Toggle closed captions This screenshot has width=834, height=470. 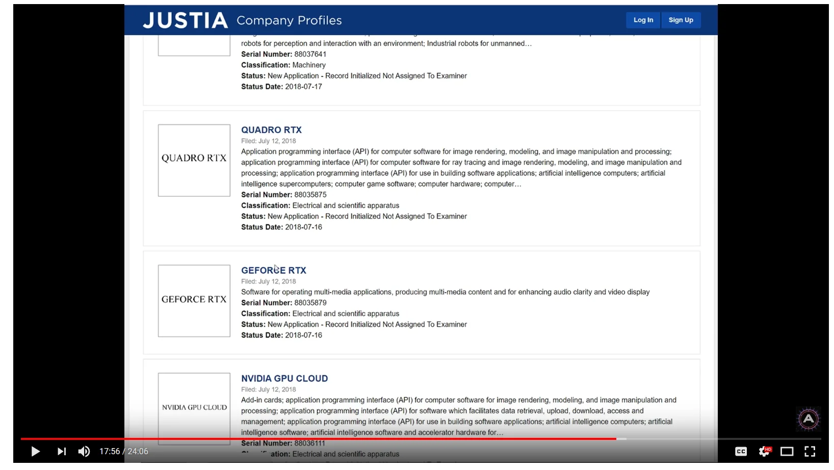coord(741,452)
